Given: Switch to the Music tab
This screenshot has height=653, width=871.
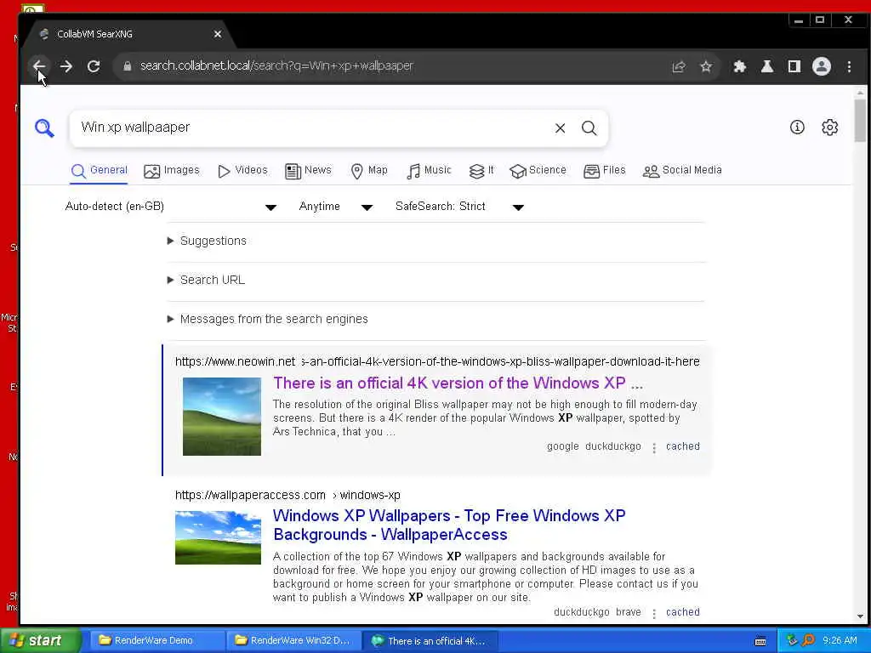Looking at the screenshot, I should click(x=429, y=170).
